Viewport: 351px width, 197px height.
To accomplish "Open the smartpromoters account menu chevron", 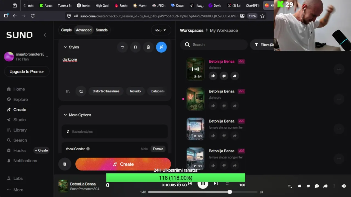I will pyautogui.click(x=47, y=57).
